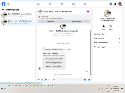Send quick reply 'In talks. I'll let you know.'

54,63
